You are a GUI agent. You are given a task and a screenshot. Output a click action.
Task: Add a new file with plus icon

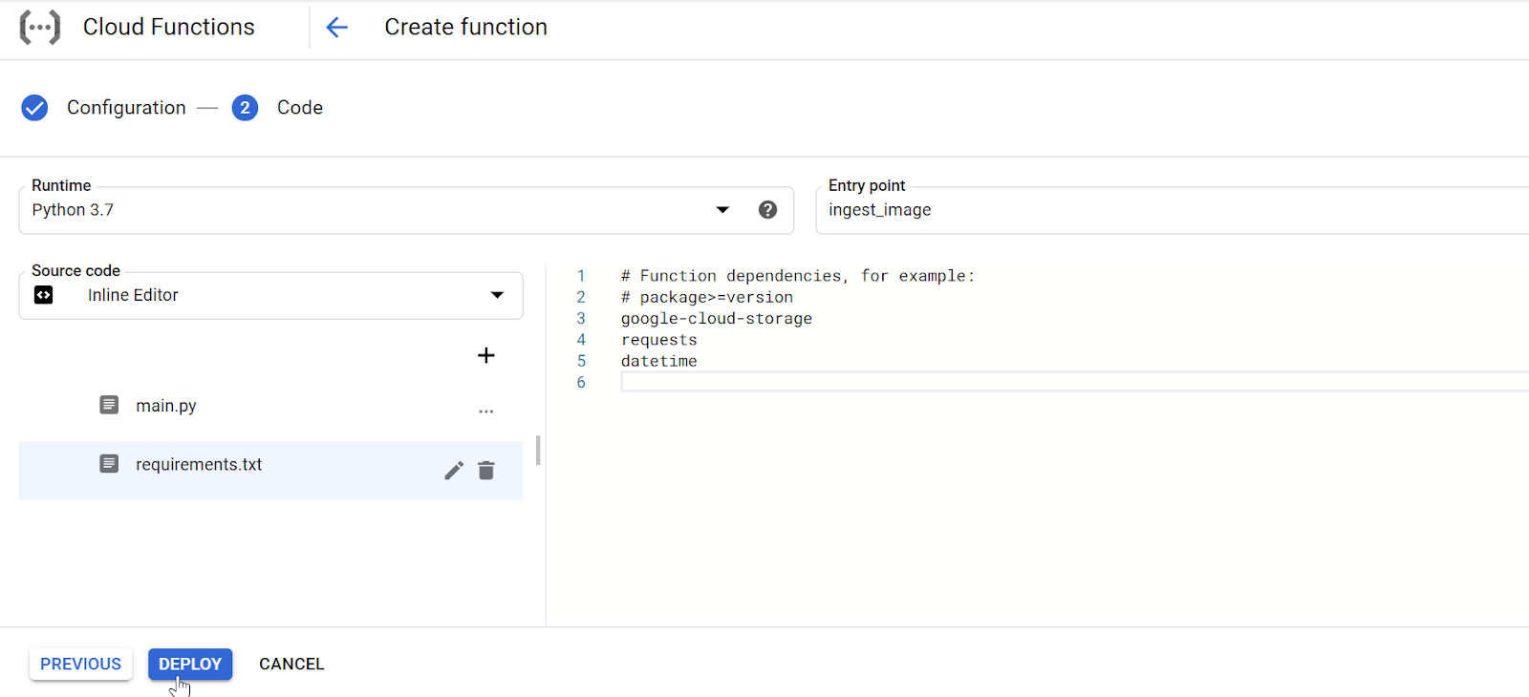tap(486, 355)
